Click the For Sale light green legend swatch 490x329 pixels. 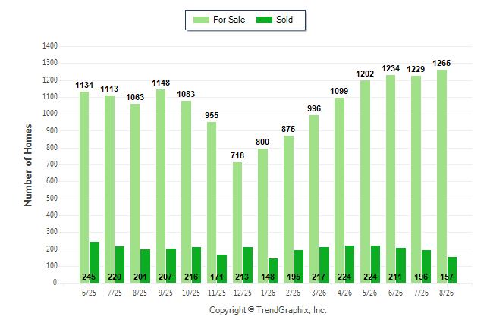tap(201, 20)
